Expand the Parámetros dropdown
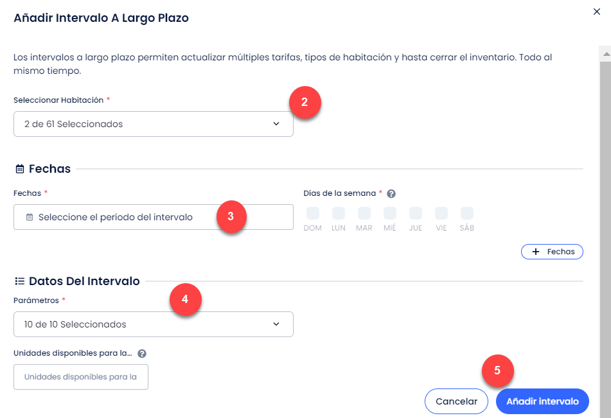The height and width of the screenshot is (418, 611). point(153,324)
